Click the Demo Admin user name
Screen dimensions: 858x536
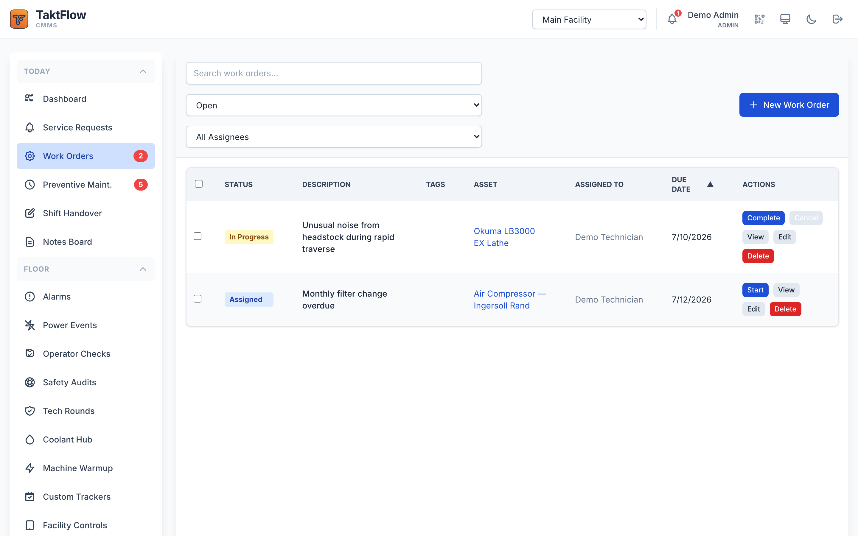713,15
